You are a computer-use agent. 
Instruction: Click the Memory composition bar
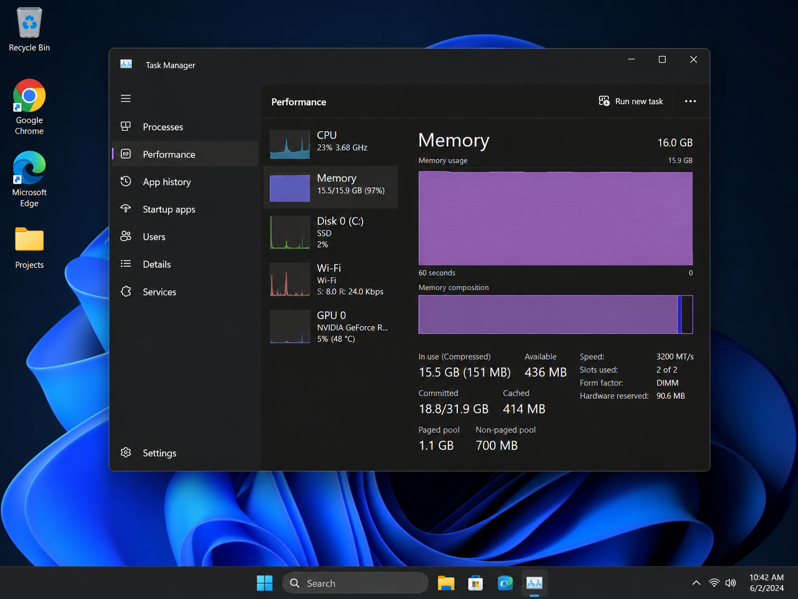(x=556, y=314)
